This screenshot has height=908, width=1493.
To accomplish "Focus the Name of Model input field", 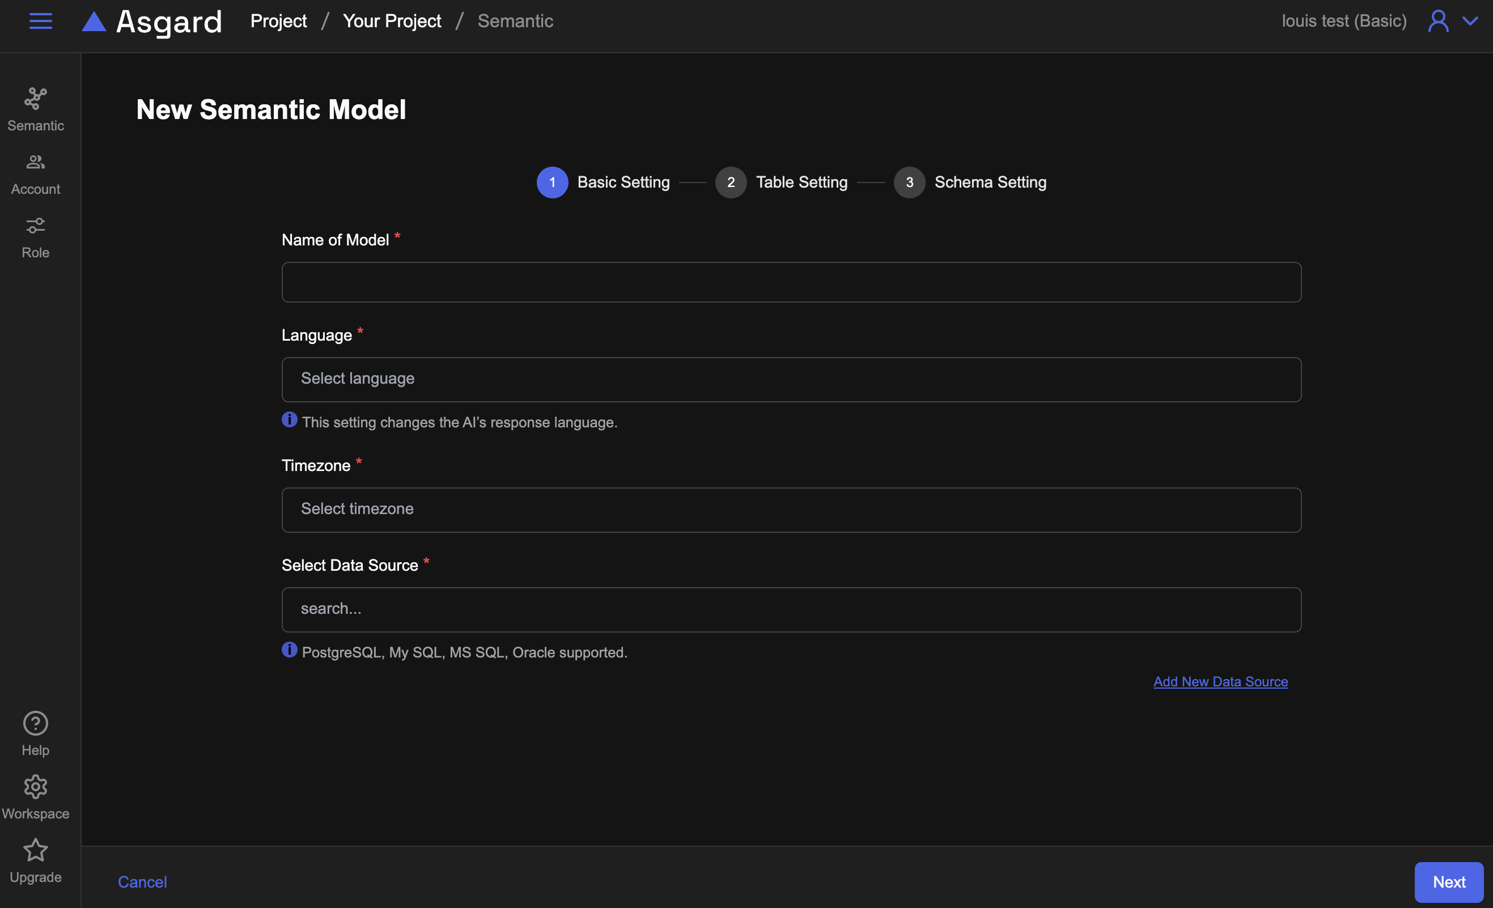I will tap(791, 282).
